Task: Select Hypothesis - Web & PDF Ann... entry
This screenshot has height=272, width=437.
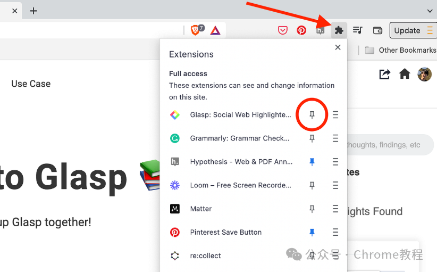Action: pos(241,161)
